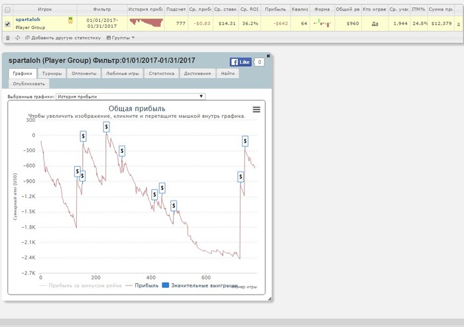Toggle the Прибыль series legend item
464x327 pixels.
tap(142, 286)
